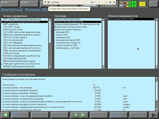Click the large green back arrow button
This screenshot has height=119, width=159.
(x=5, y=115)
